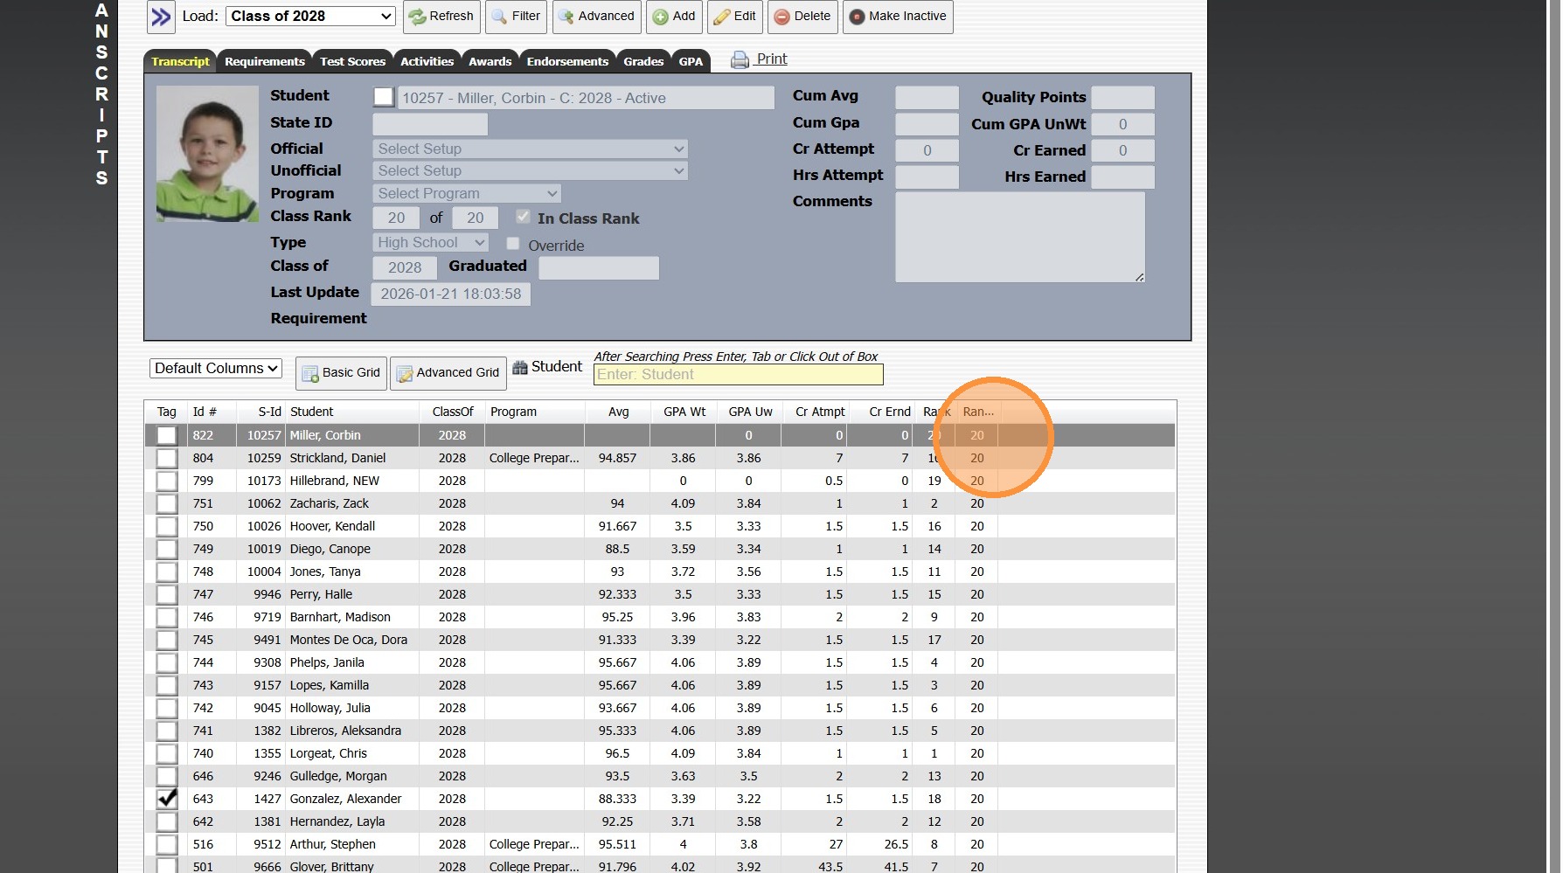Click the yellow Enter: Student search box
This screenshot has width=1563, height=873.
(739, 375)
